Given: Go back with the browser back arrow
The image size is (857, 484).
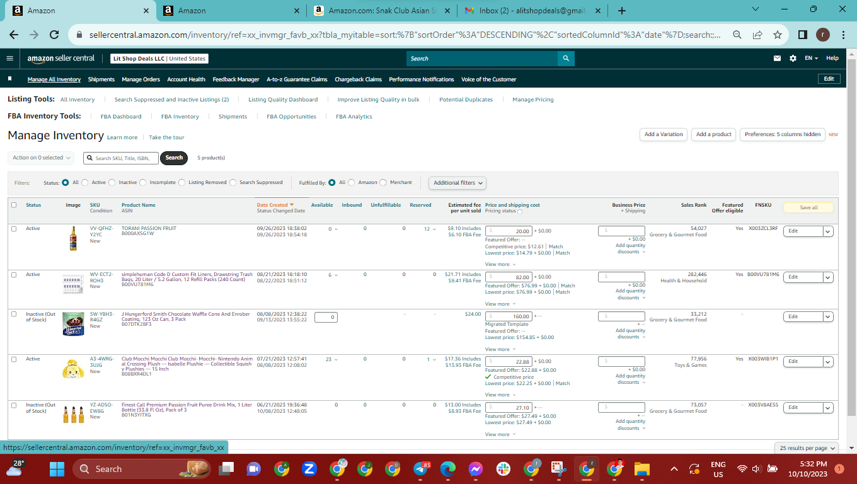Looking at the screenshot, I should (x=14, y=35).
